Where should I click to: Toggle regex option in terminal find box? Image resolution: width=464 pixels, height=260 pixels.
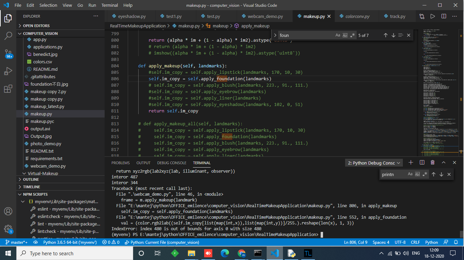coord(425,174)
